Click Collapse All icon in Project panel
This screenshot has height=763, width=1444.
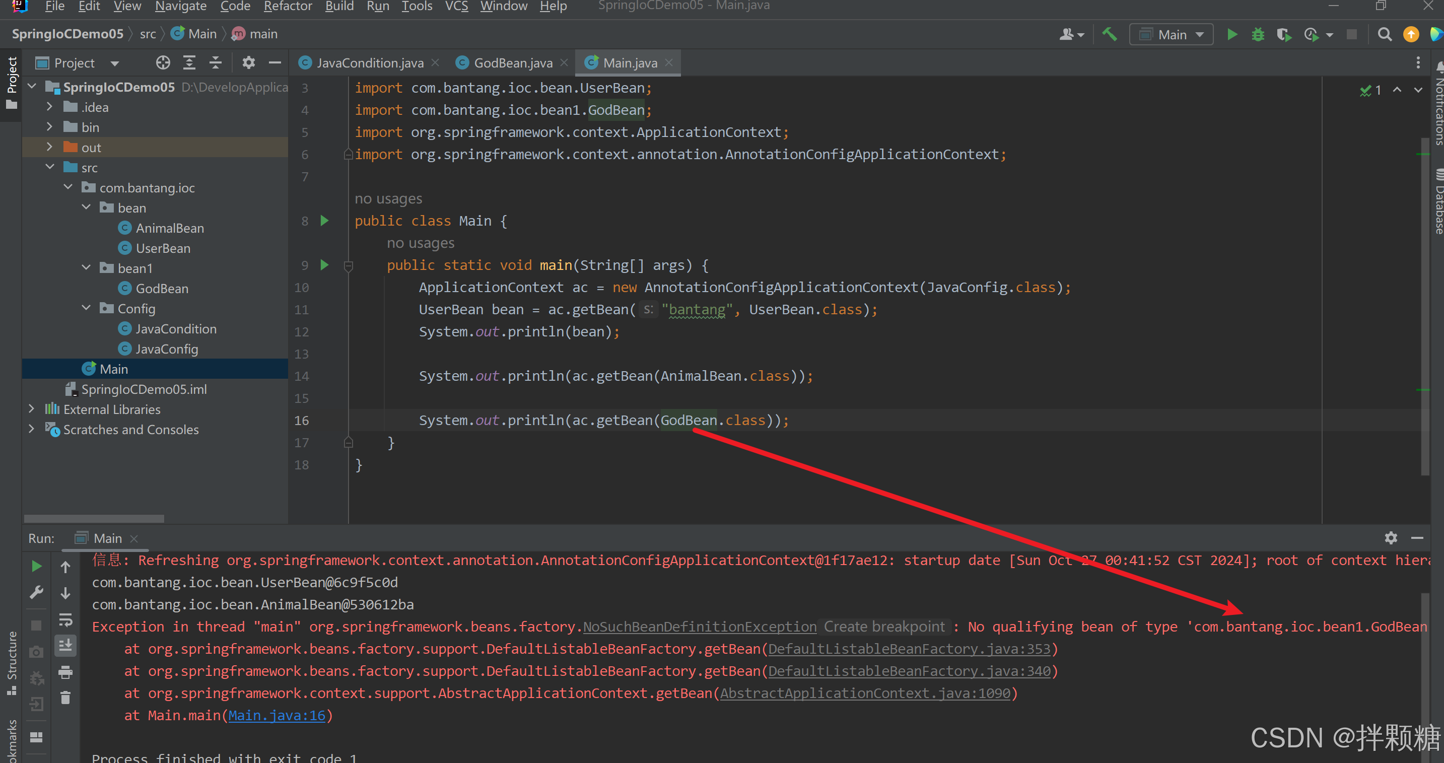tap(215, 63)
